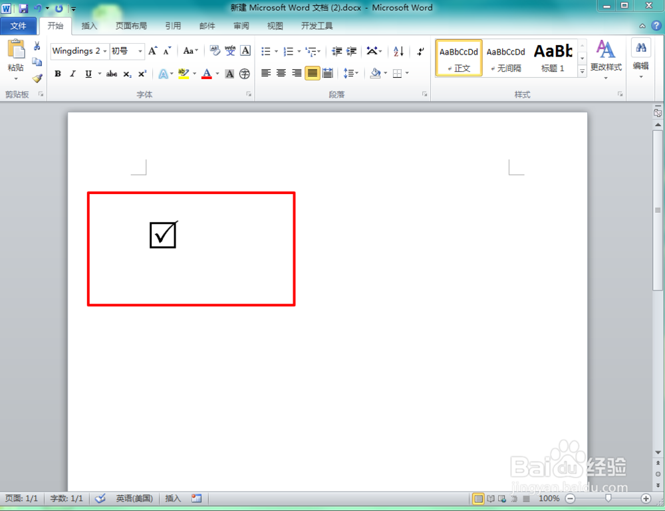Apply Character Border icon
This screenshot has width=665, height=511.
(245, 51)
